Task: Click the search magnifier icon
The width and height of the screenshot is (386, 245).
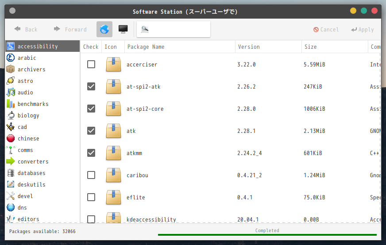Action: [x=145, y=30]
